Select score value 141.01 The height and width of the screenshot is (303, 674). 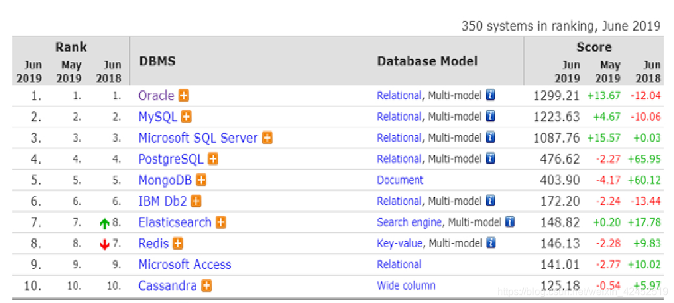tap(560, 264)
